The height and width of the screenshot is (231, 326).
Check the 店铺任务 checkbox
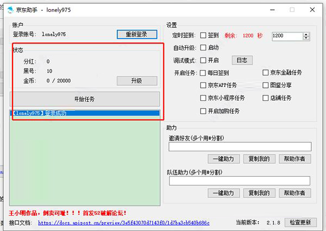266,98
